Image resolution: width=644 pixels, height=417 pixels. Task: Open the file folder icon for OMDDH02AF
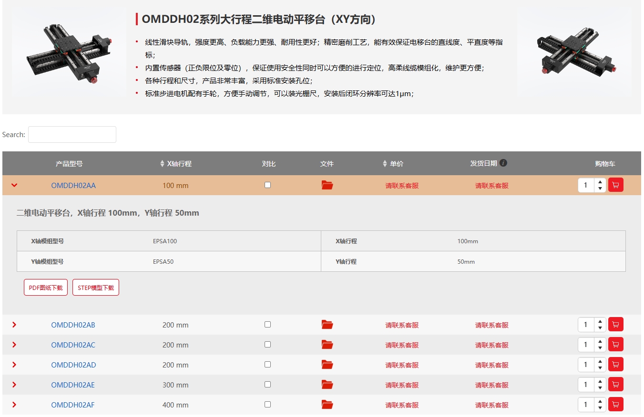click(327, 405)
